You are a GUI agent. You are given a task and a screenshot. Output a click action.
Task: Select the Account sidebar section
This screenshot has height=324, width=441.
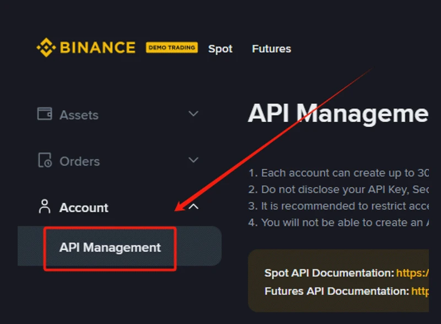click(84, 208)
